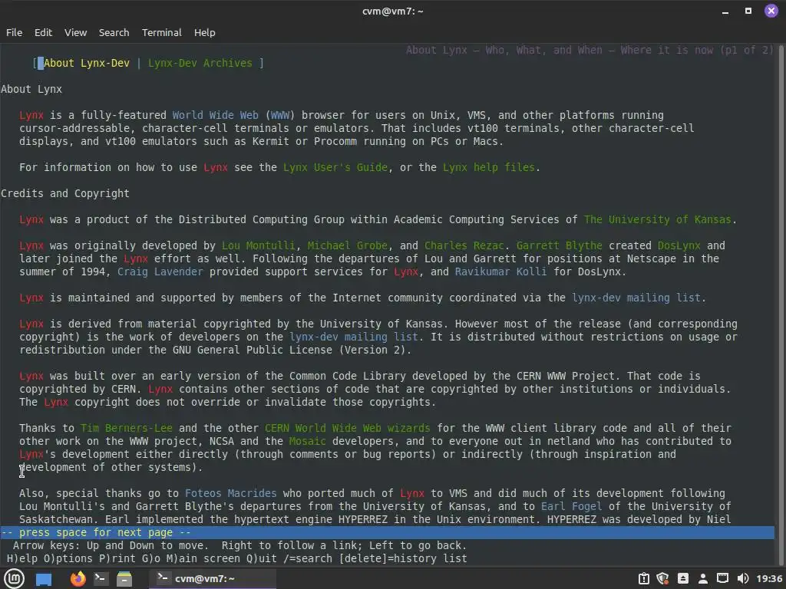Minimize the terminal window
Screen dimensions: 786x589
(725, 11)
